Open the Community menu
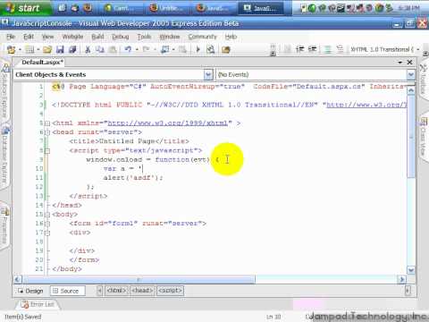The height and width of the screenshot is (322, 429). point(203,37)
